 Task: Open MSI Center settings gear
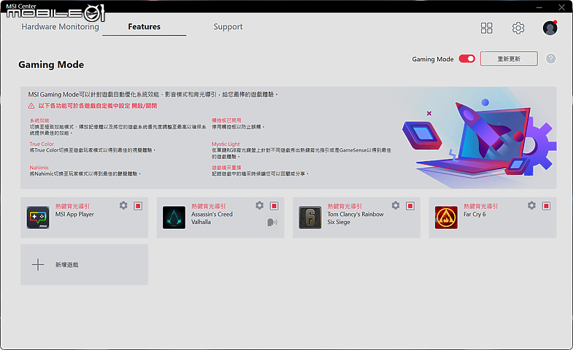coord(518,28)
